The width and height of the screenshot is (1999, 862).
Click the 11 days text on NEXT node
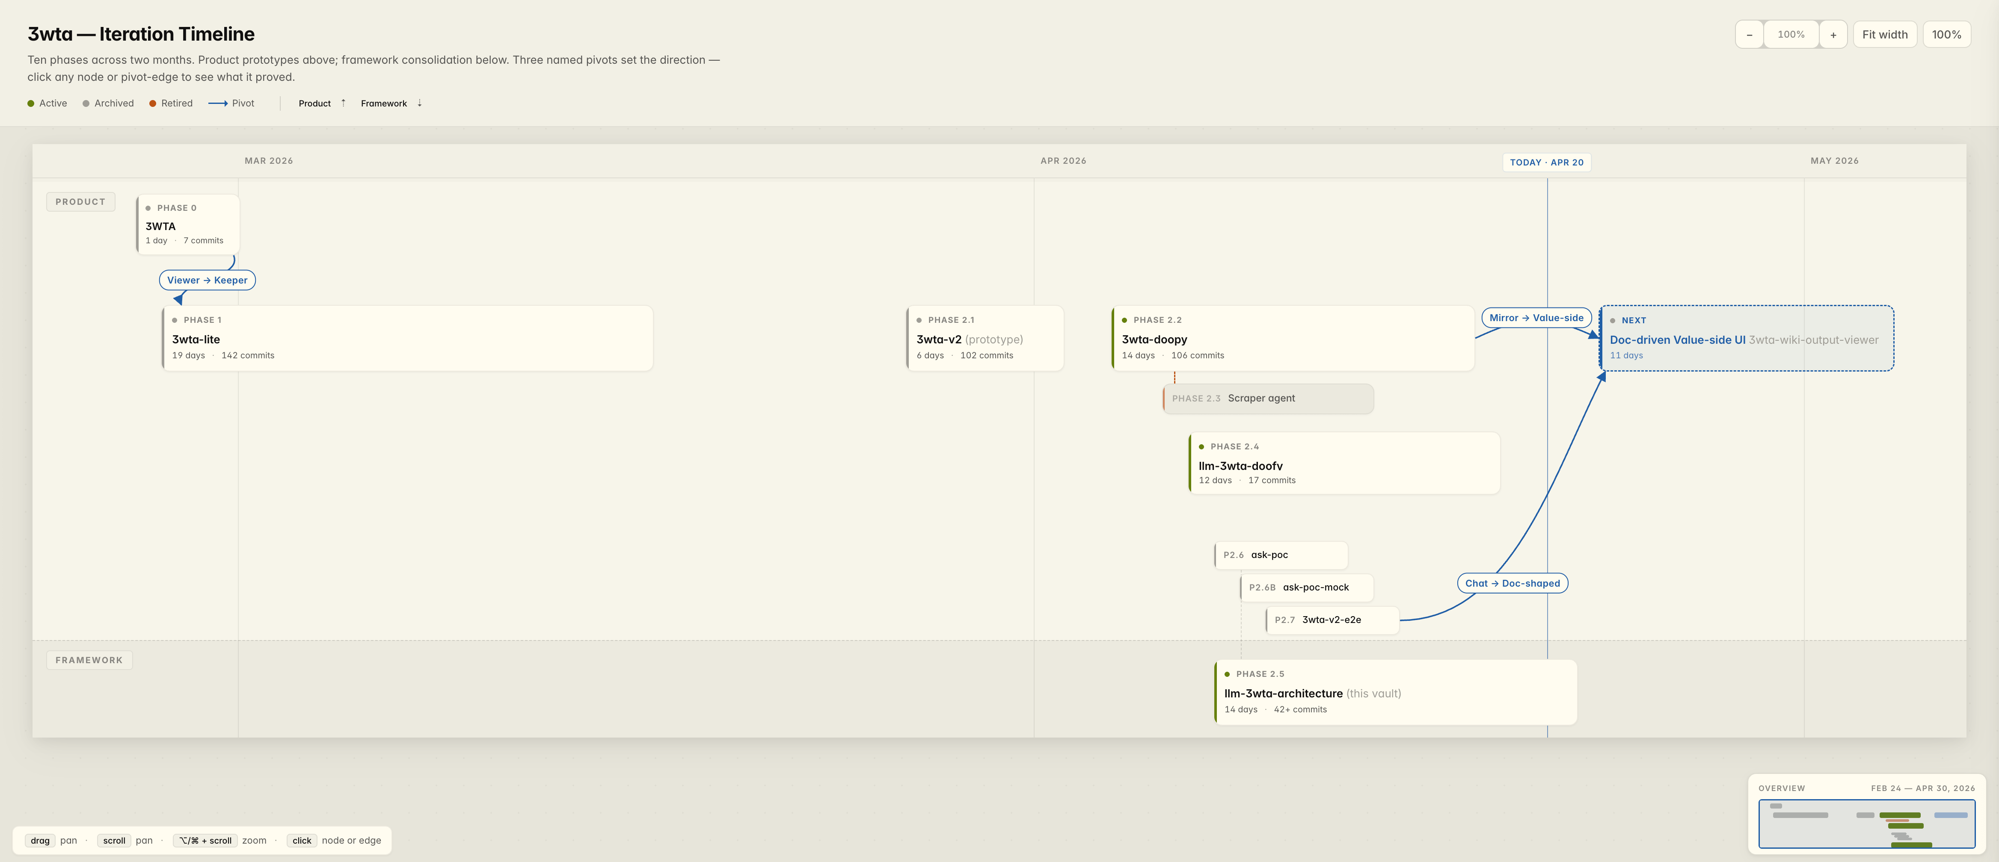[x=1626, y=356]
